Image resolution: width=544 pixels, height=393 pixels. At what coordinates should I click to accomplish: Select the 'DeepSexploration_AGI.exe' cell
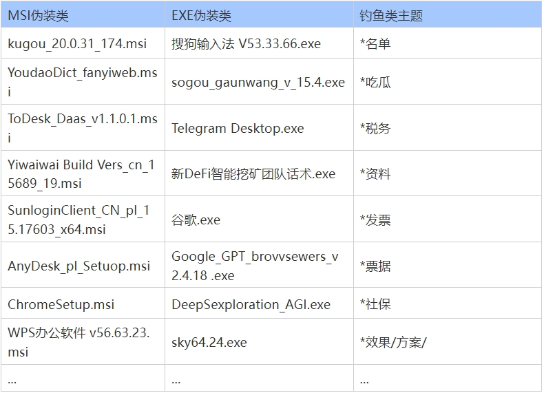point(259,303)
